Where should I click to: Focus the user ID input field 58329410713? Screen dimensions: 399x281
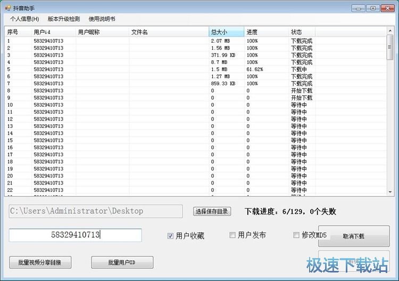click(x=76, y=235)
